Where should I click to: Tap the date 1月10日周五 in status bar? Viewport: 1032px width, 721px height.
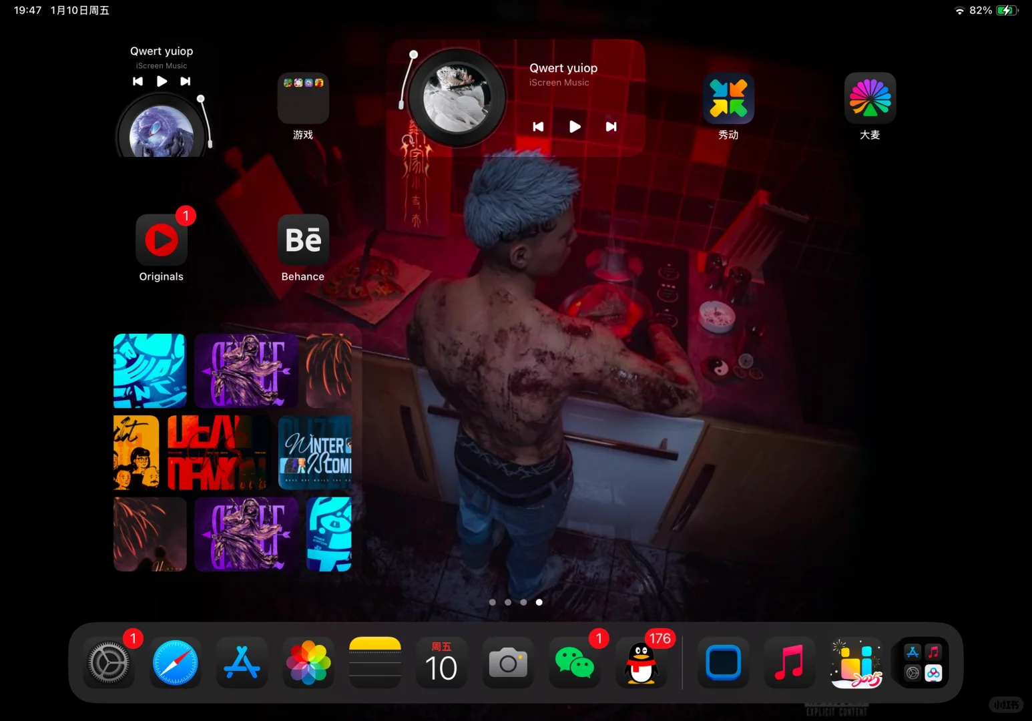[80, 11]
